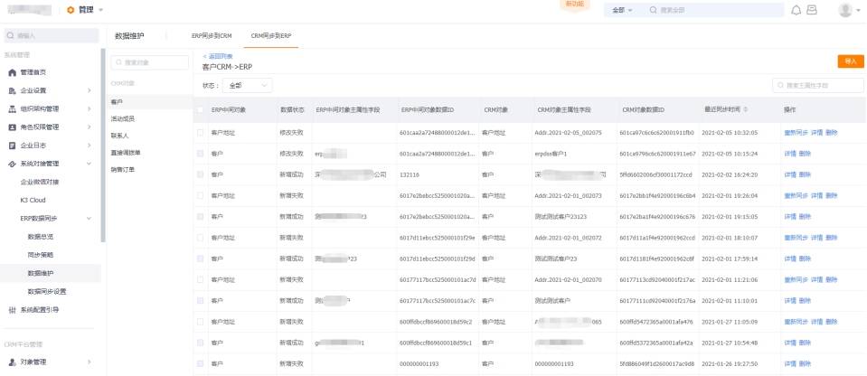
Task: Check the row synced at 2021-02-01 11:21:06
Action: (x=200, y=280)
